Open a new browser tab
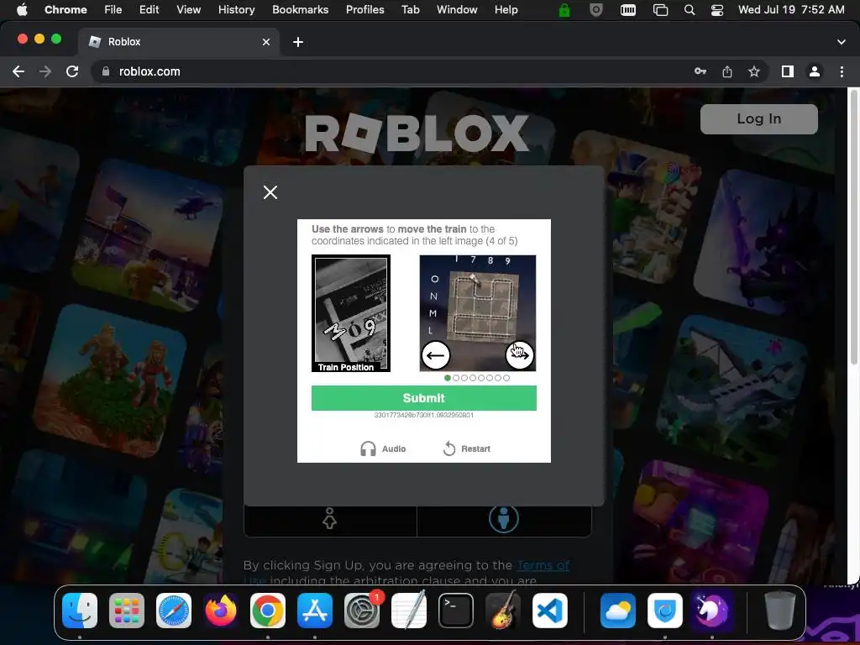Screen dimensions: 860x645 [298, 42]
